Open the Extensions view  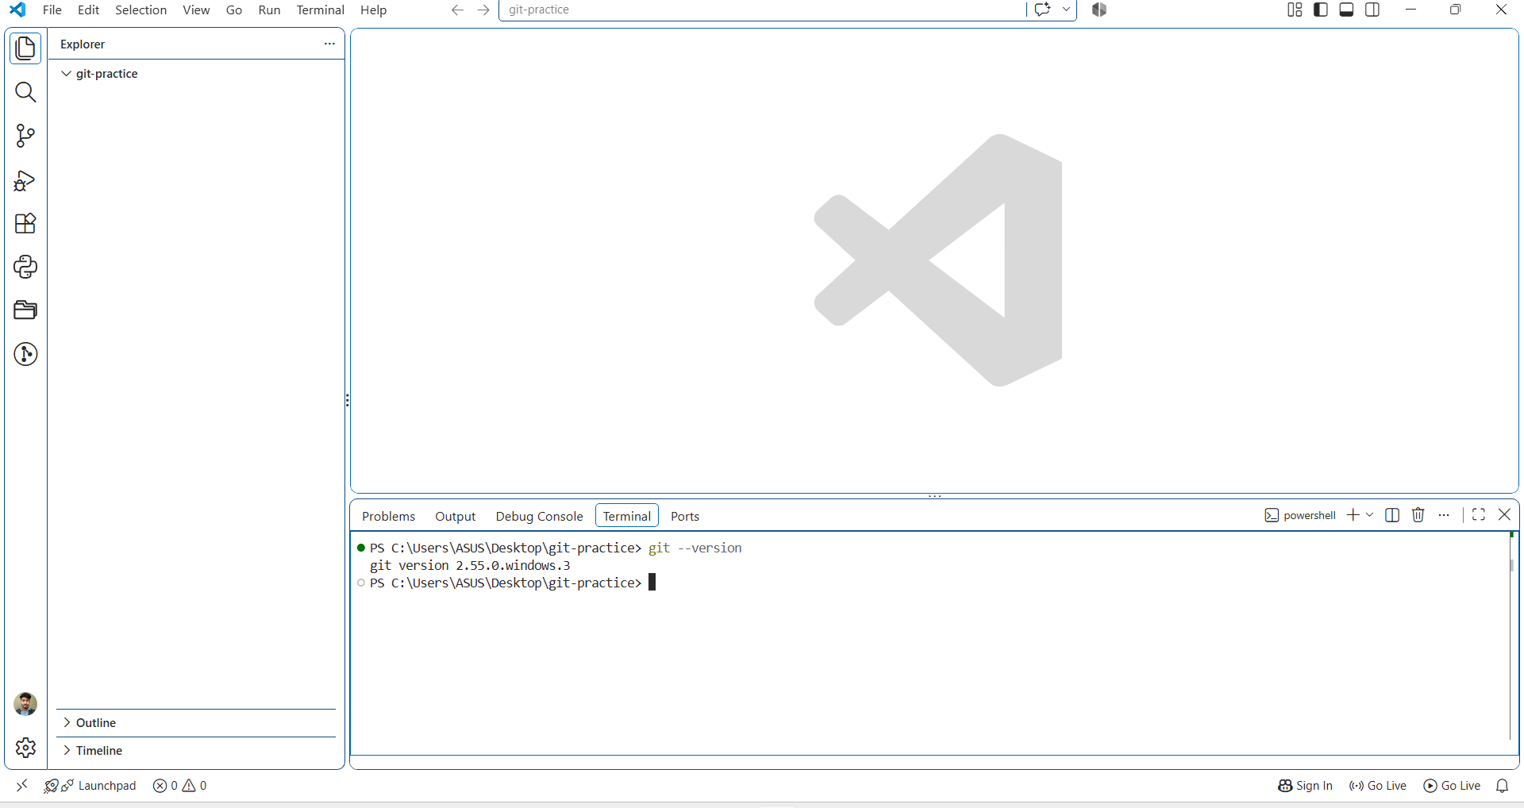25,224
